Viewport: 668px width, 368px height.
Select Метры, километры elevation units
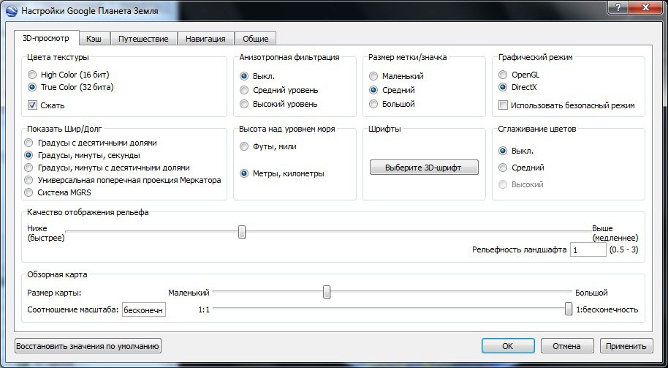(282, 173)
